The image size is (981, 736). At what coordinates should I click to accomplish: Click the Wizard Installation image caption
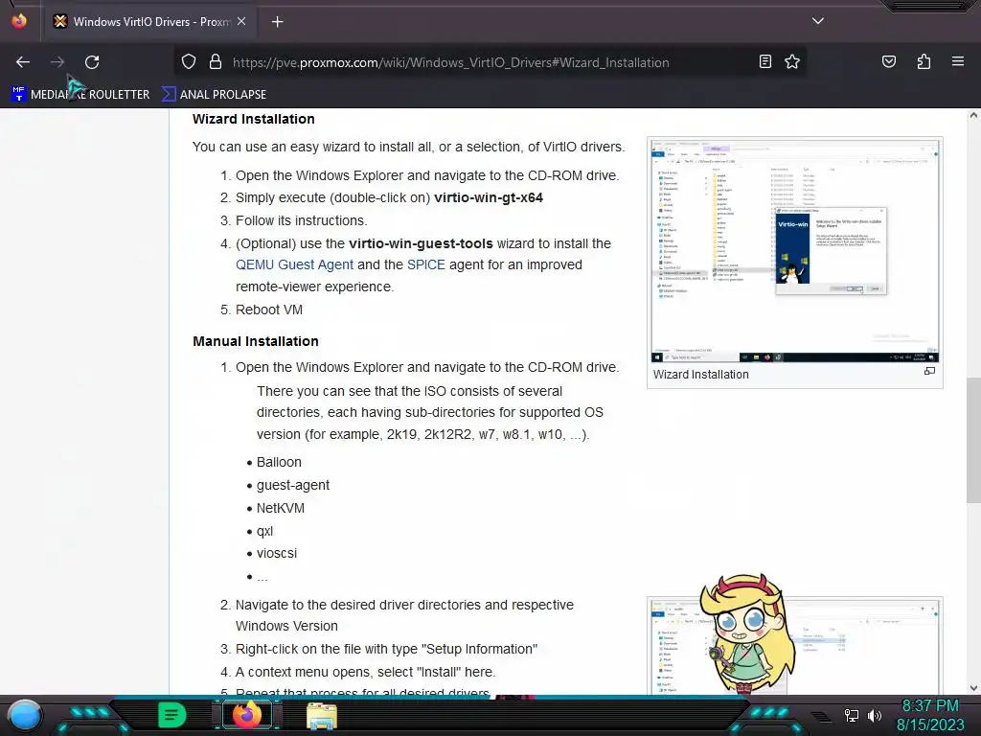(x=700, y=375)
